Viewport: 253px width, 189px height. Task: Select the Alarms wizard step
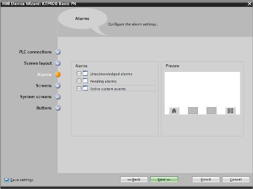(x=45, y=75)
